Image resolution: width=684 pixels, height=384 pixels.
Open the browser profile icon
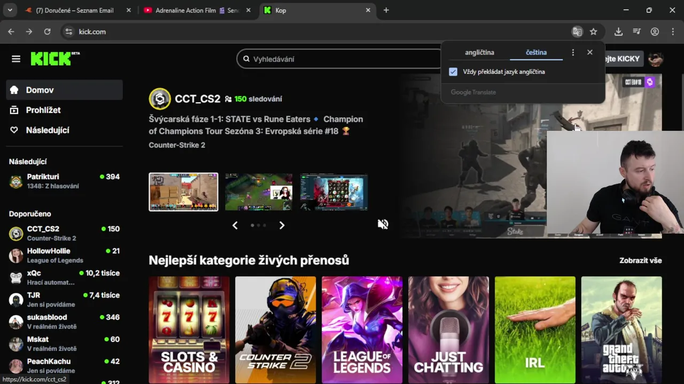click(x=655, y=31)
